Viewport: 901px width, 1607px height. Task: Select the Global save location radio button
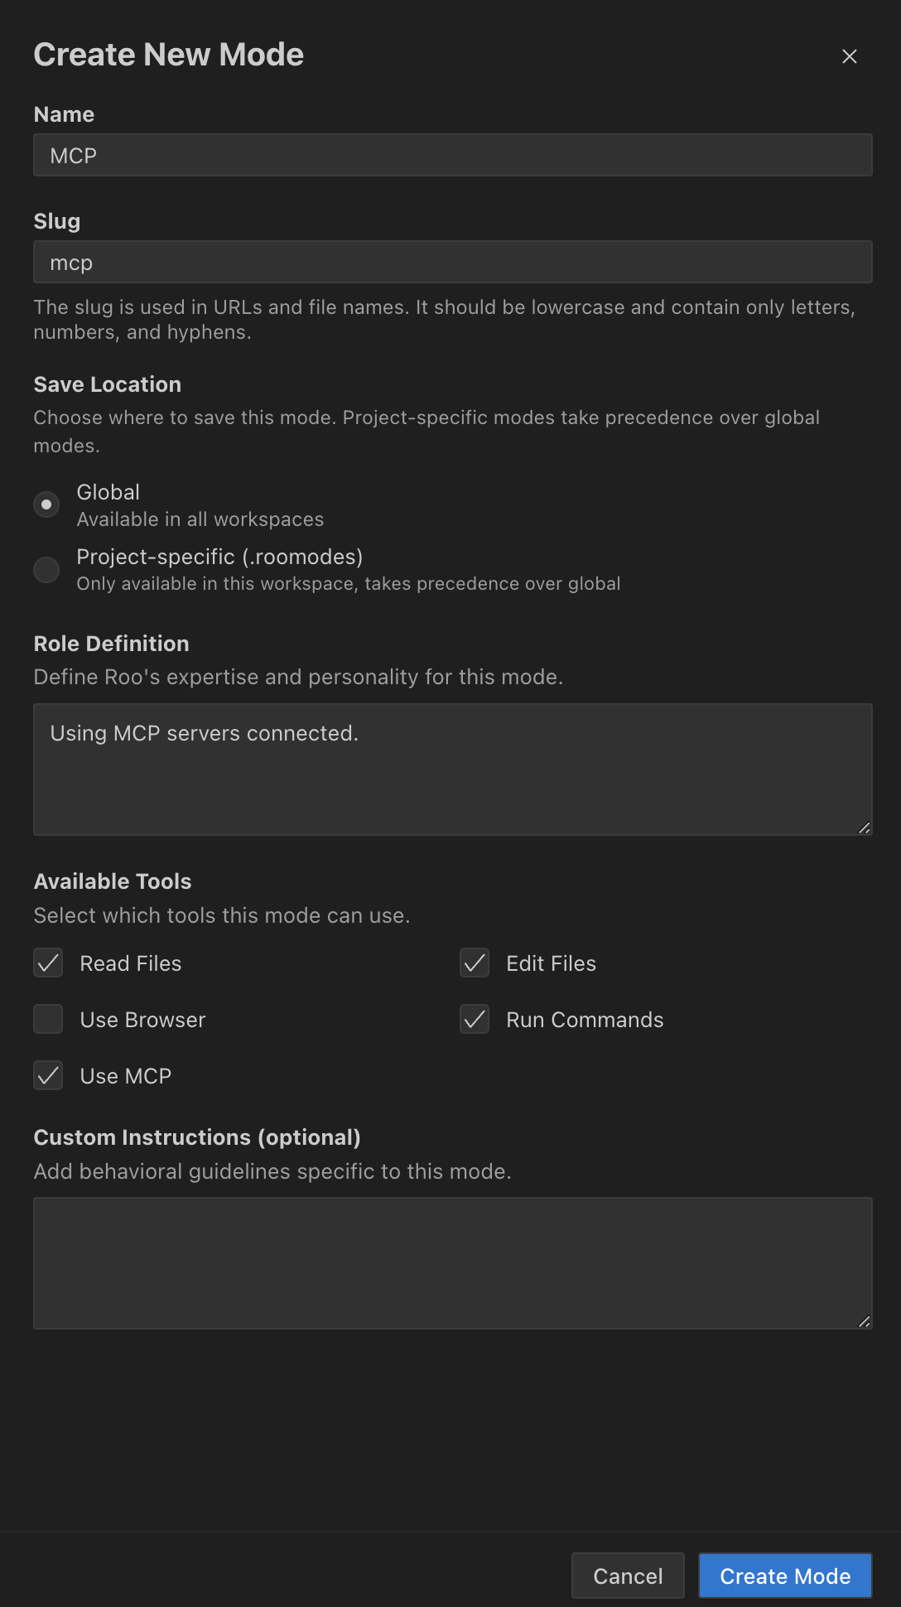46,504
